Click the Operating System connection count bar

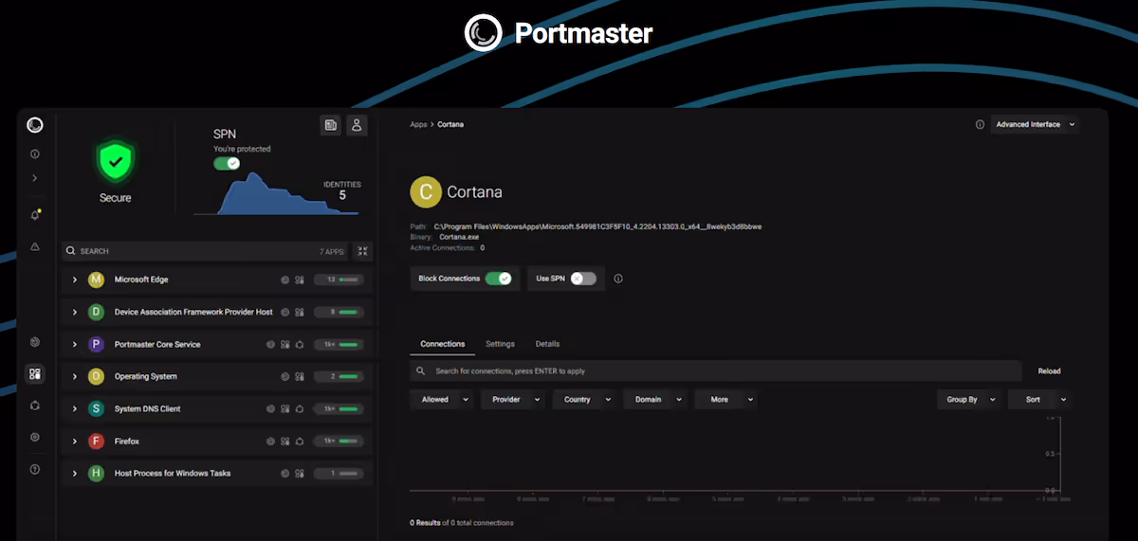coord(340,377)
